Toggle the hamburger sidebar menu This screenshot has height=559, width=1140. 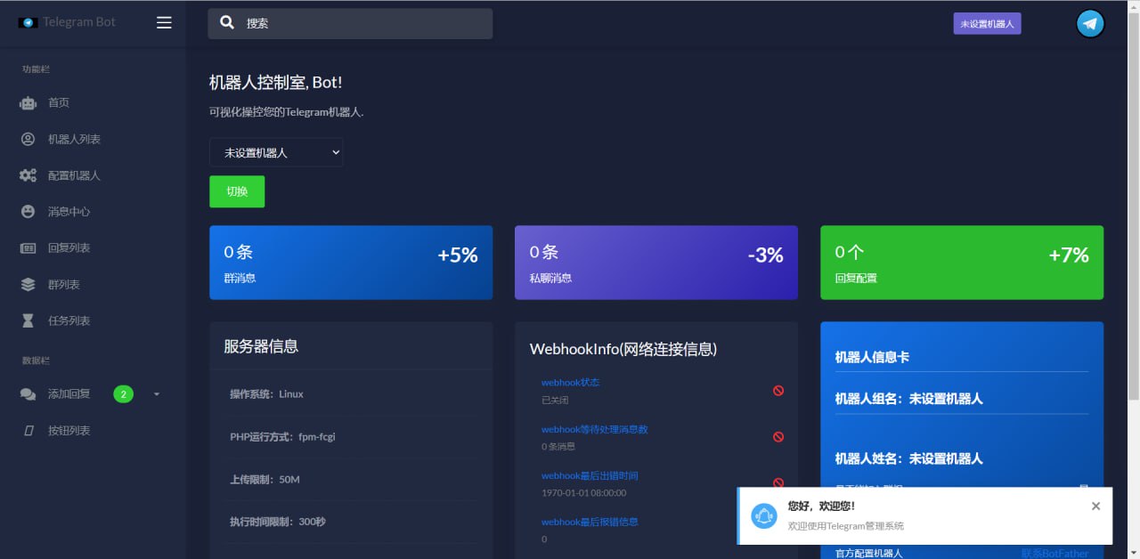point(164,23)
